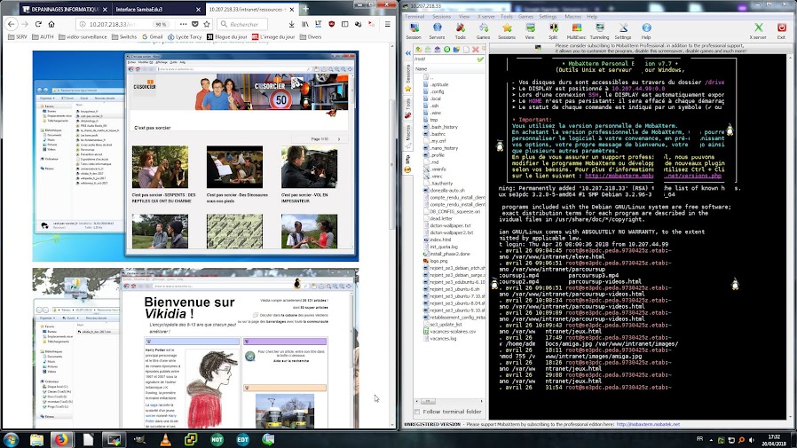Viewport: 797px width, 448px height.
Task: Open the X server menu
Action: (x=486, y=16)
